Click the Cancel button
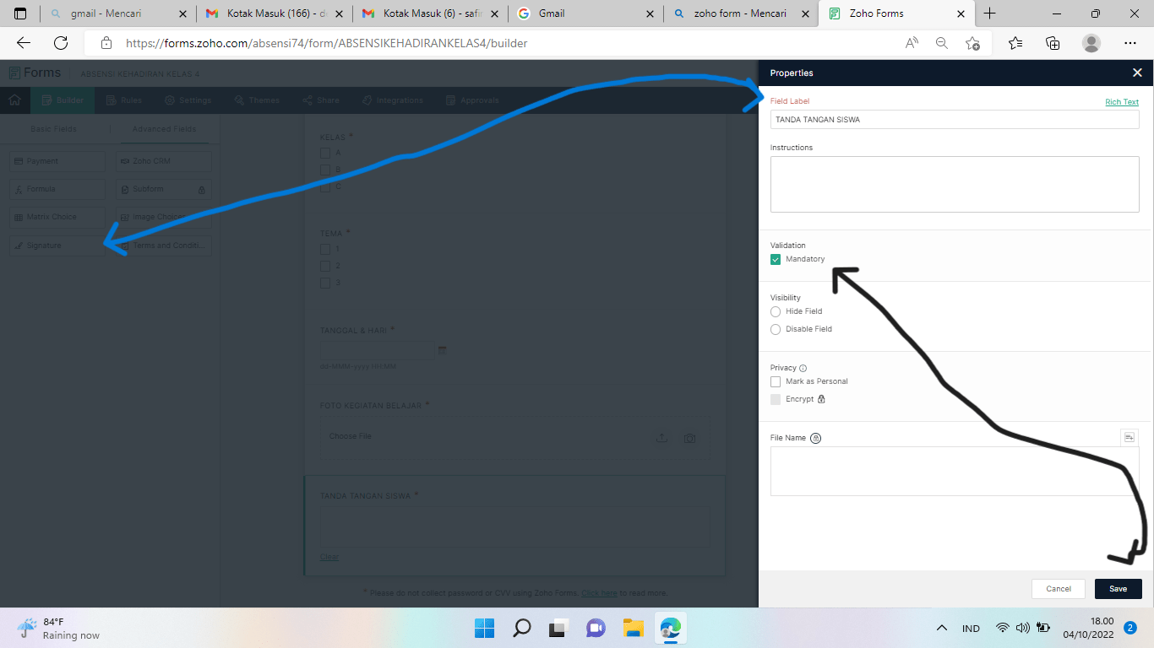 click(x=1059, y=589)
